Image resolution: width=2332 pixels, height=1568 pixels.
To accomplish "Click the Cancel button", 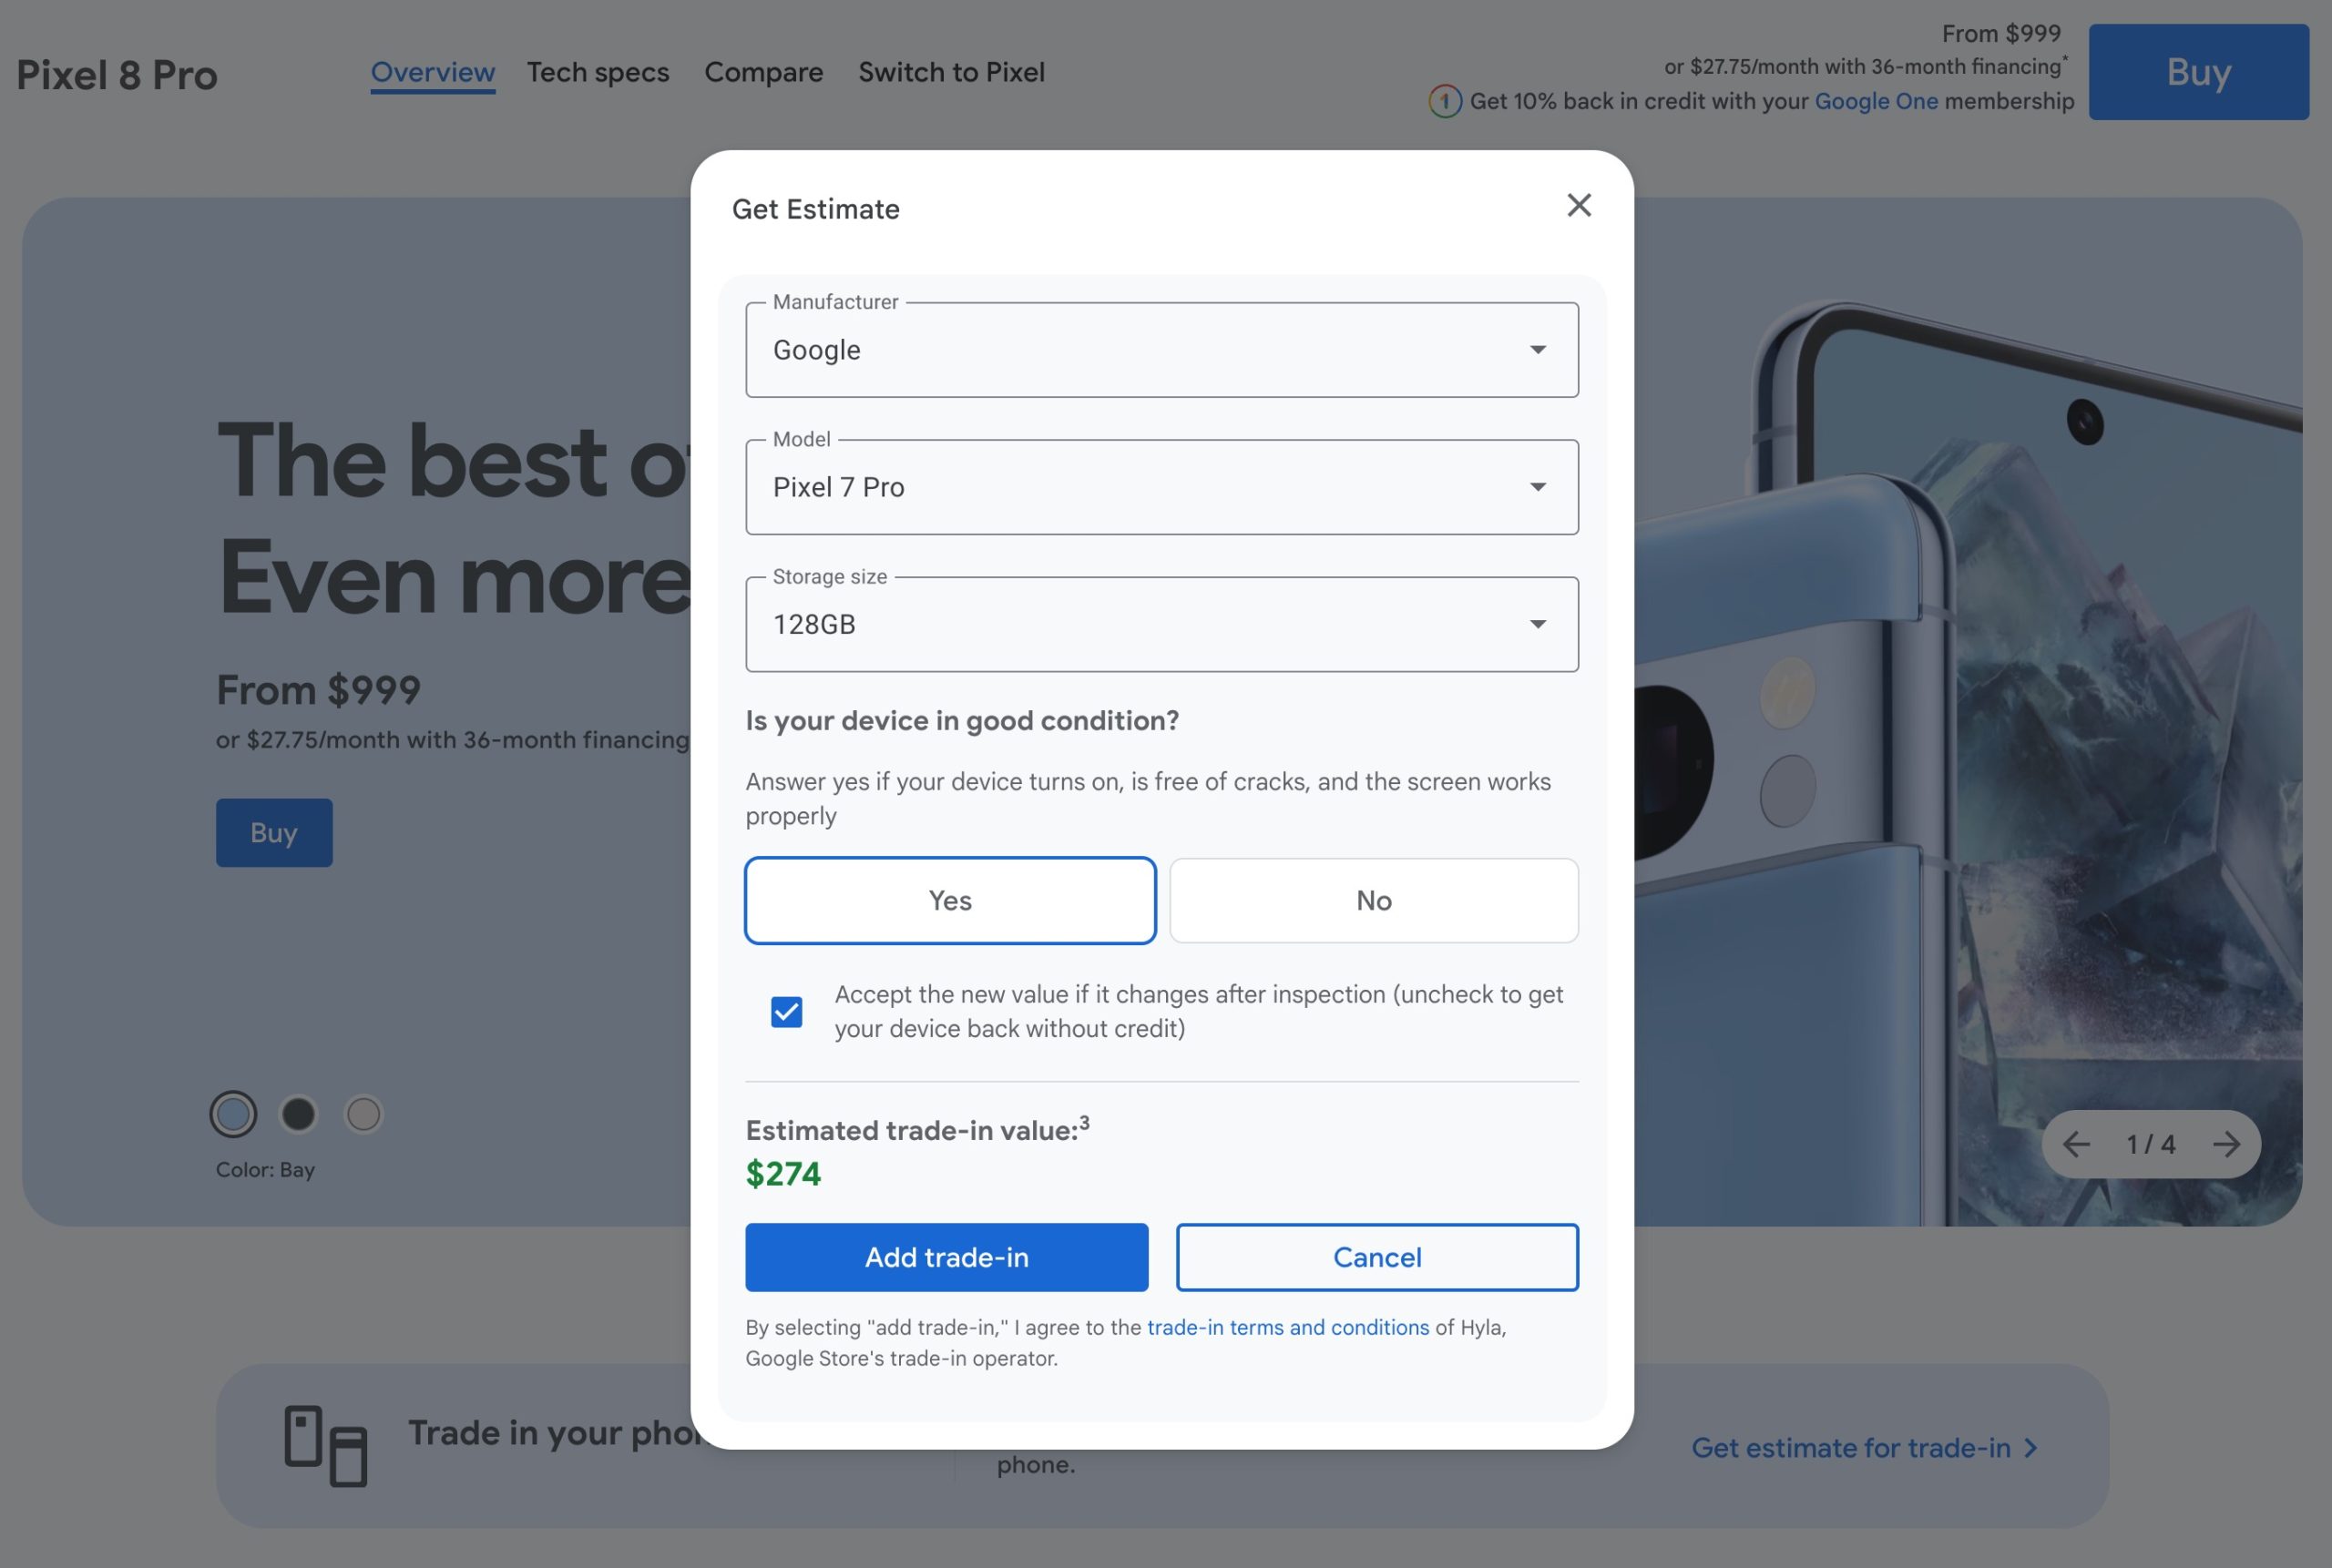I will pos(1376,1257).
